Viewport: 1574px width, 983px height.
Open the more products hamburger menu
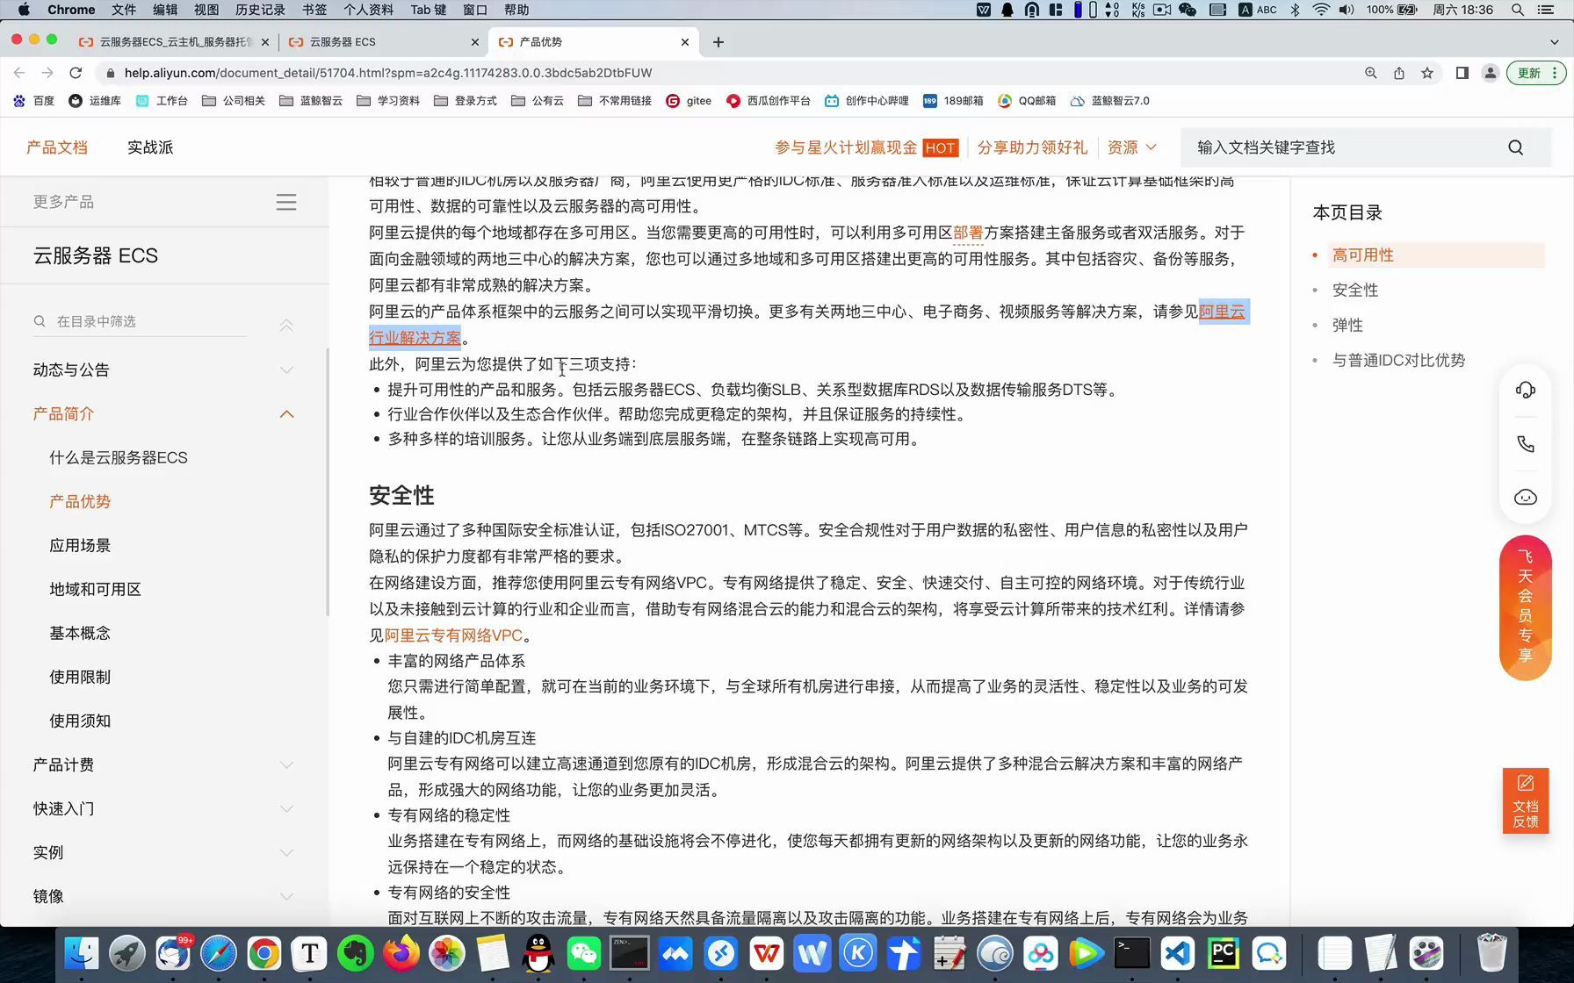pyautogui.click(x=286, y=202)
